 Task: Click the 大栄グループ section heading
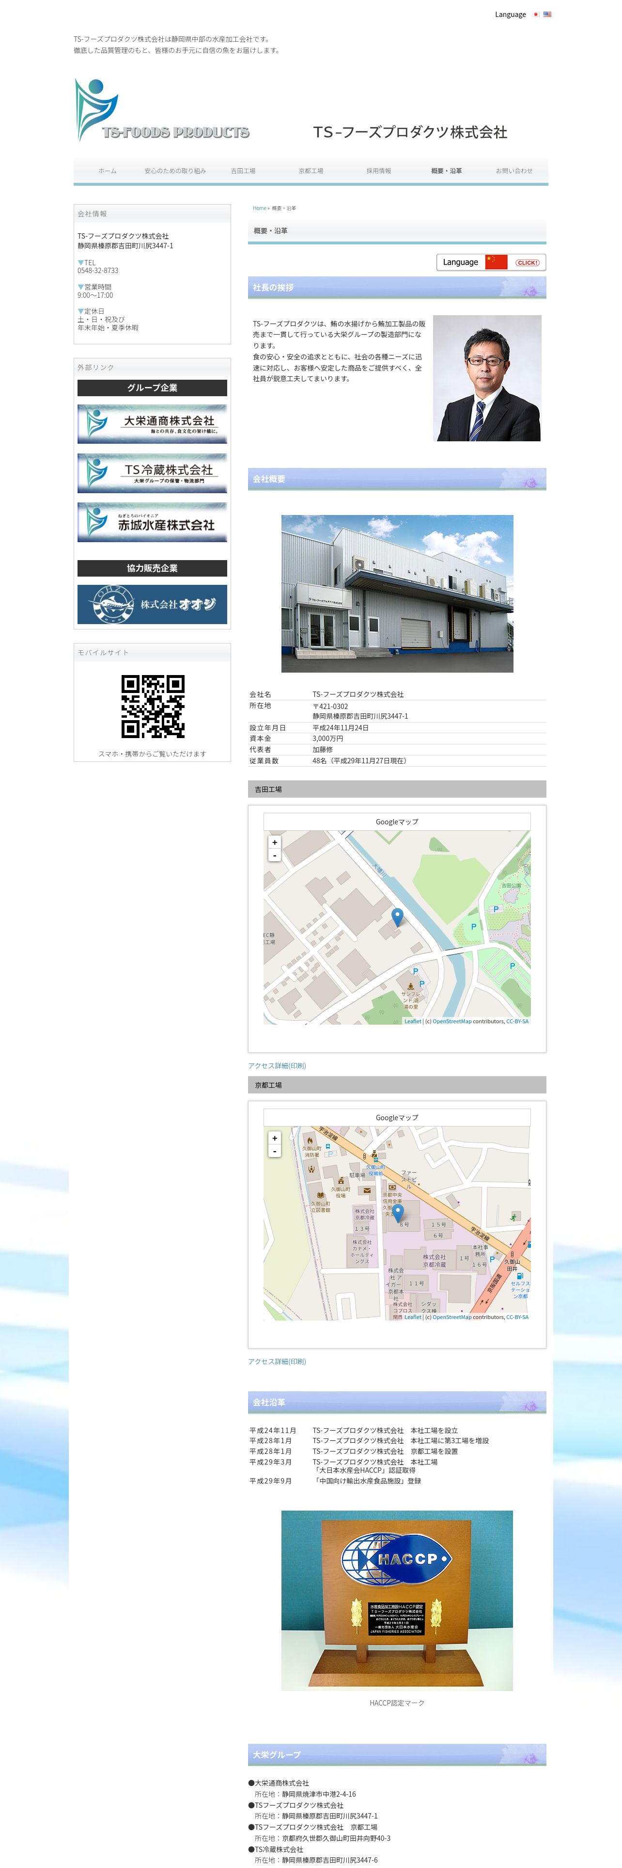[x=397, y=1755]
